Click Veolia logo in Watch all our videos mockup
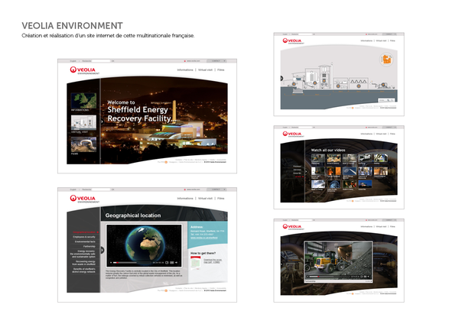Screen dimensions: 459x324 tap(293, 134)
